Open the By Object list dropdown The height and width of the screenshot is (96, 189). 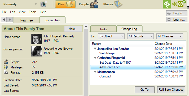(x=111, y=36)
